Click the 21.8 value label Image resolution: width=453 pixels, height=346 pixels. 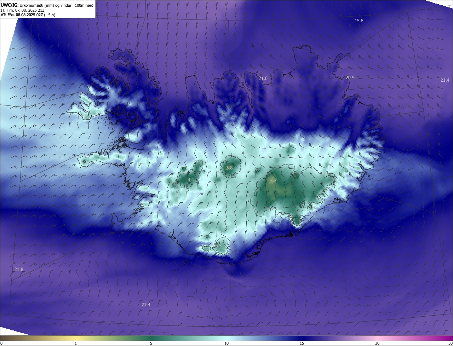pos(19,269)
